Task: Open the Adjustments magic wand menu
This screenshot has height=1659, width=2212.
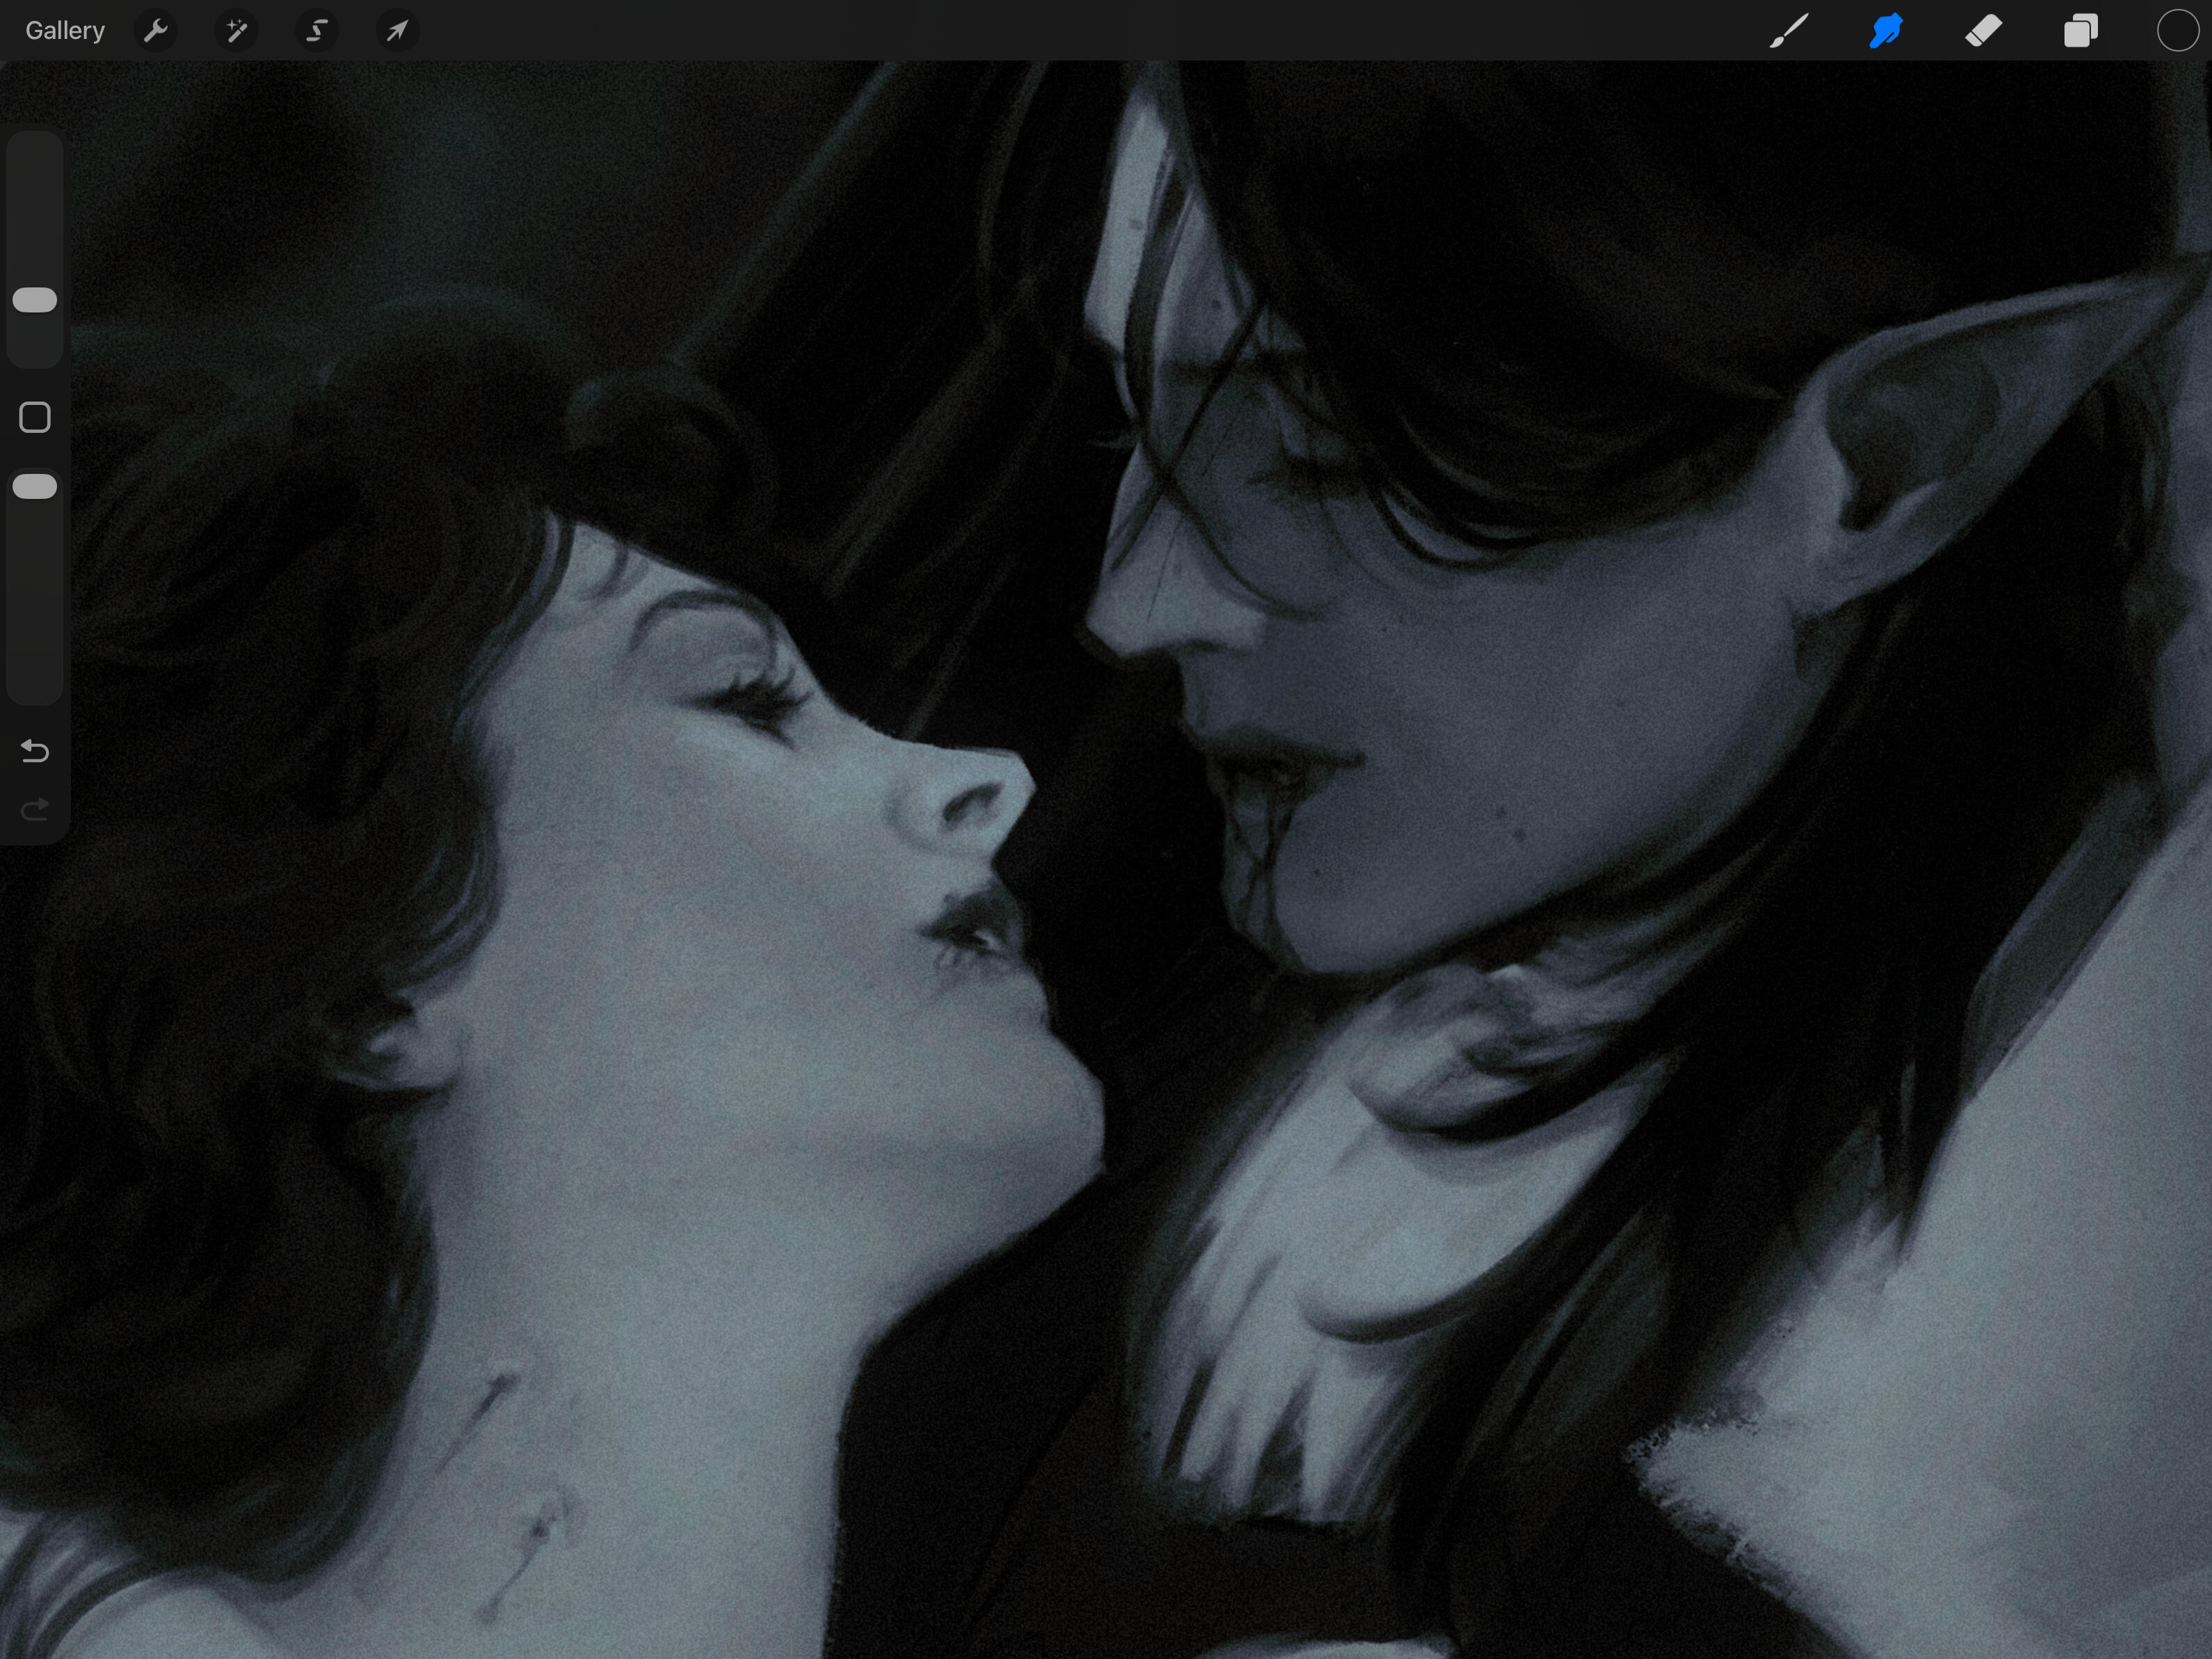Action: pos(236,31)
